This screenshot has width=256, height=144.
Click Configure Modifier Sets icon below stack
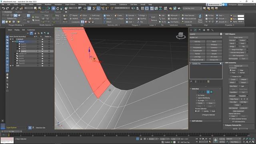point(208,82)
